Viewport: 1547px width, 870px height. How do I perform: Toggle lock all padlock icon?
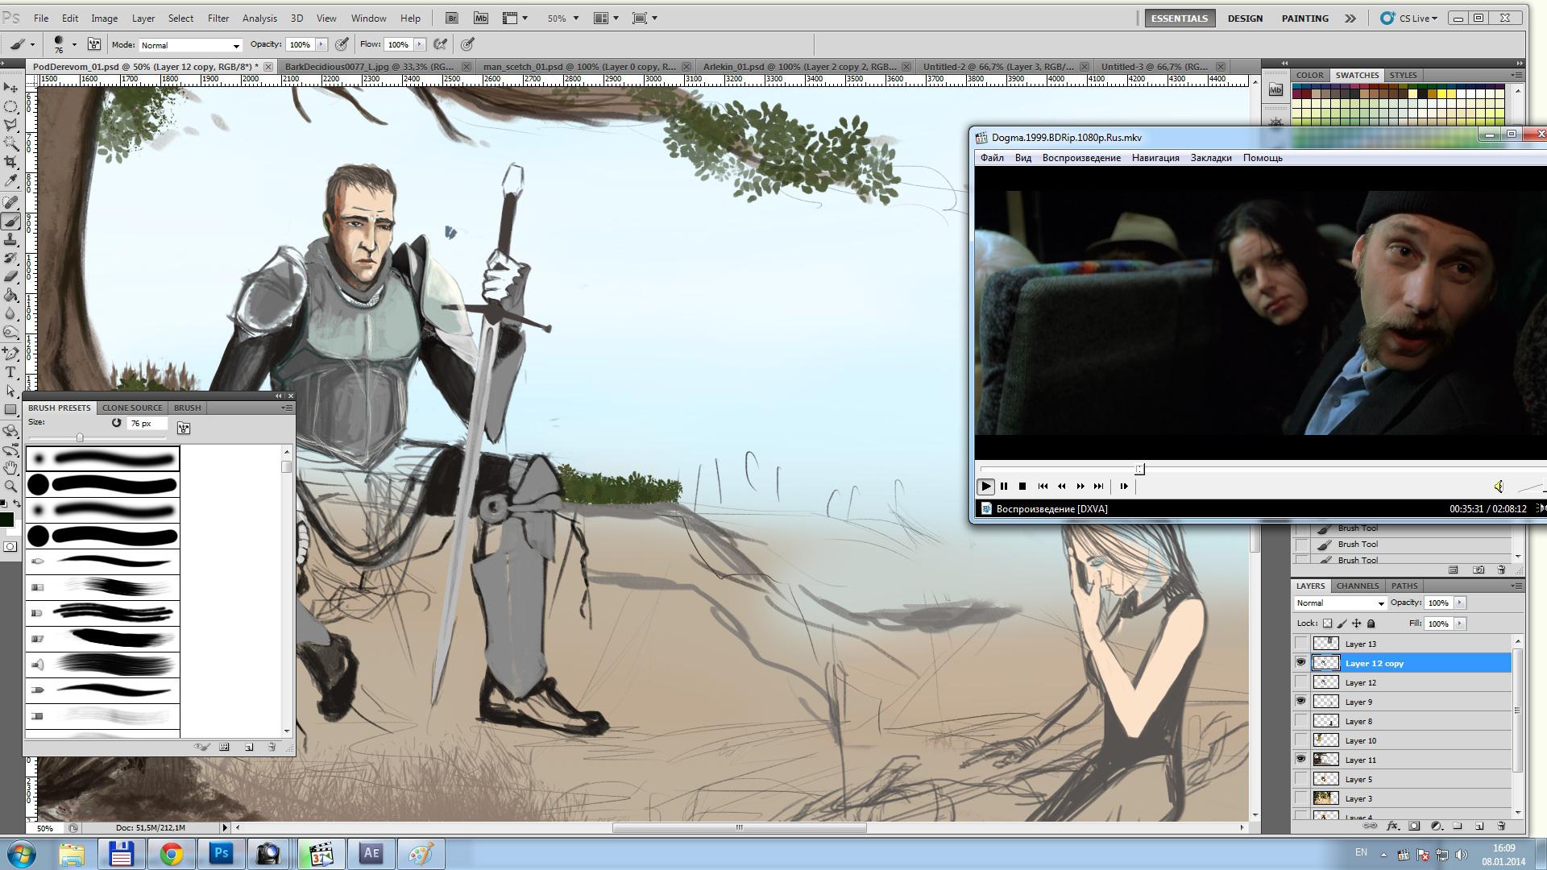1371,623
